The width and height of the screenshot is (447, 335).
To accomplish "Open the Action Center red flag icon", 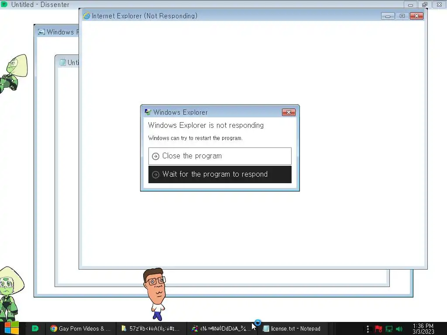I will pyautogui.click(x=378, y=329).
